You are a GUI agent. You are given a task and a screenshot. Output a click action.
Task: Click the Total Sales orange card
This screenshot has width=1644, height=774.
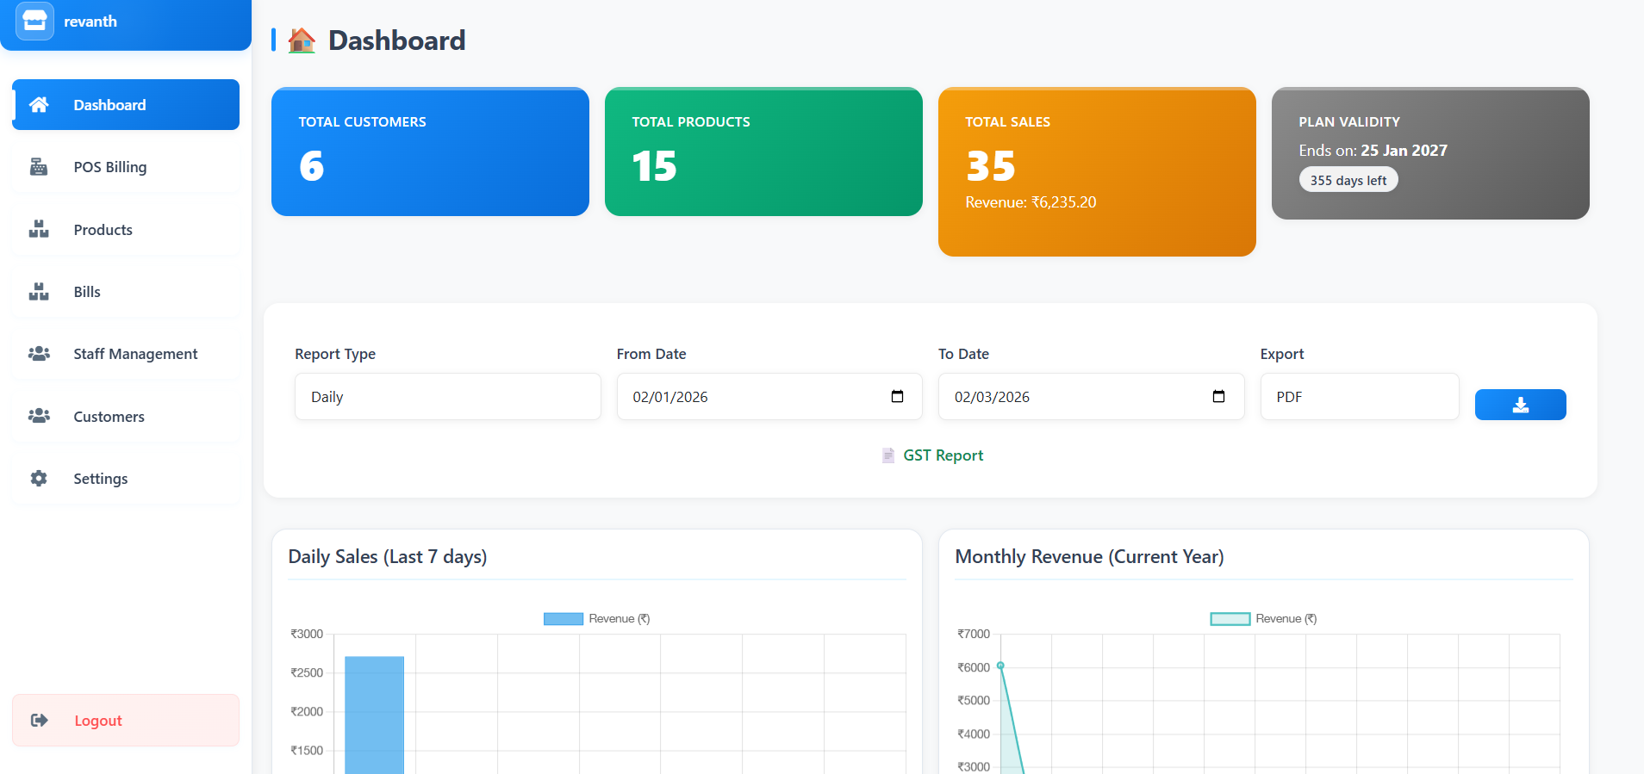1096,172
